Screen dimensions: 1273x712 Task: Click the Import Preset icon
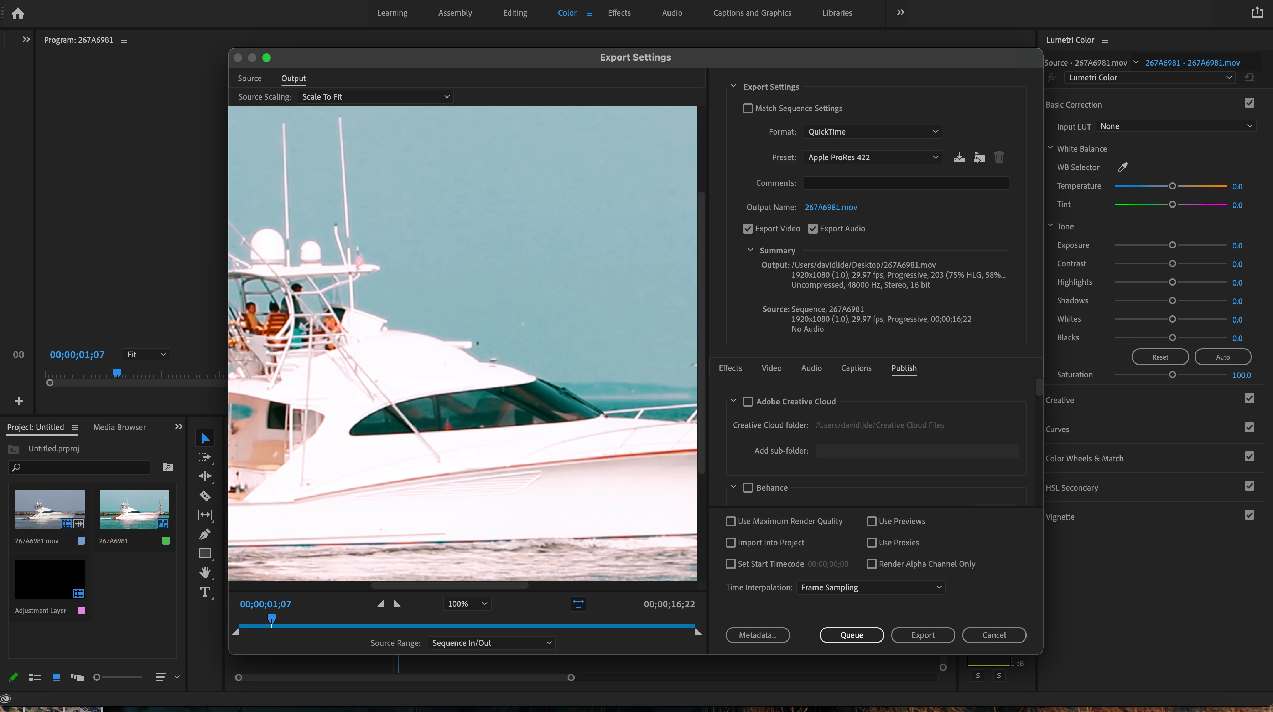(979, 157)
